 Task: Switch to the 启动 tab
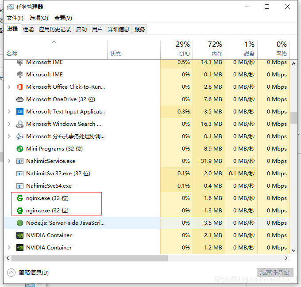[x=81, y=30]
